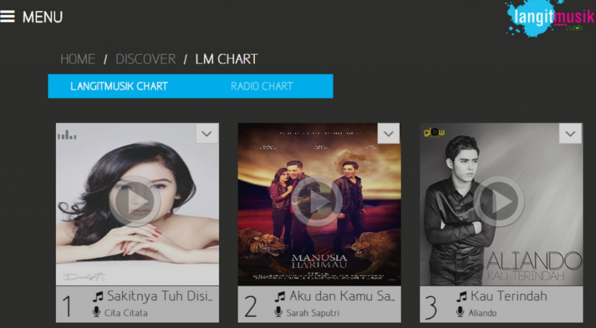Open the hamburger MENU icon
The height and width of the screenshot is (328, 596).
click(7, 16)
